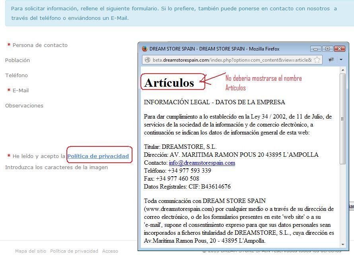Click the 'Datos Registrales: CIF: B43614676' line
This screenshot has width=354, height=261.
tap(187, 187)
